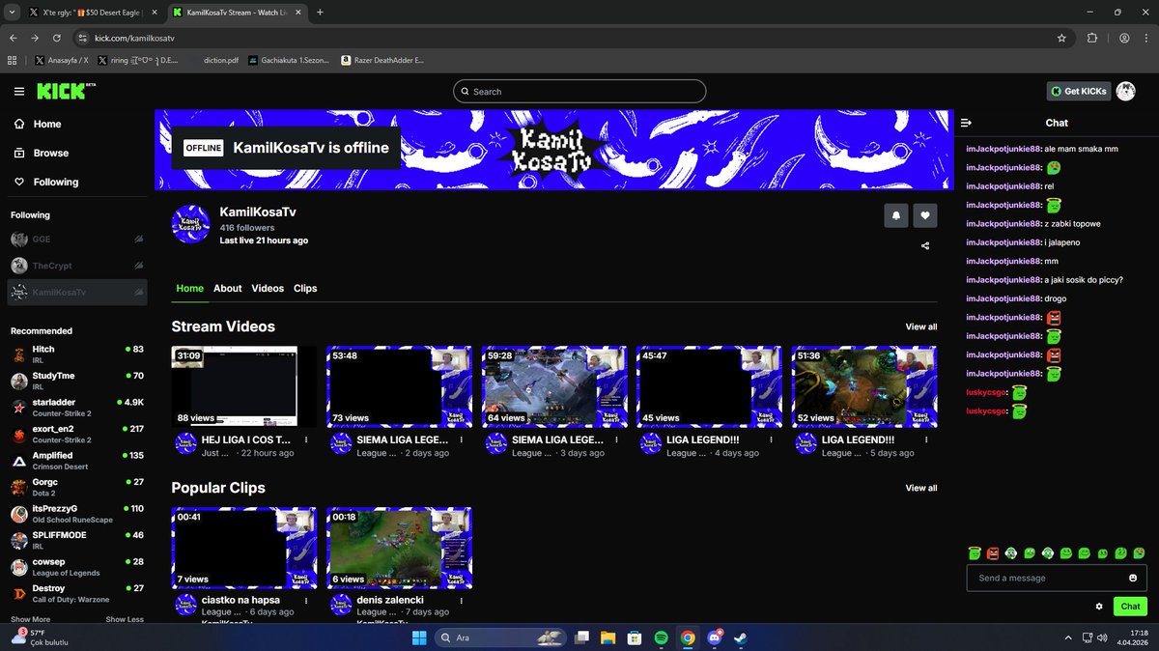Go to Home in the sidebar
1159x651 pixels.
point(78,124)
